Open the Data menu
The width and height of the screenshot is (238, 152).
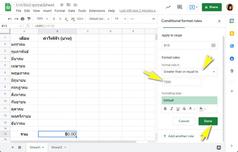click(x=72, y=11)
